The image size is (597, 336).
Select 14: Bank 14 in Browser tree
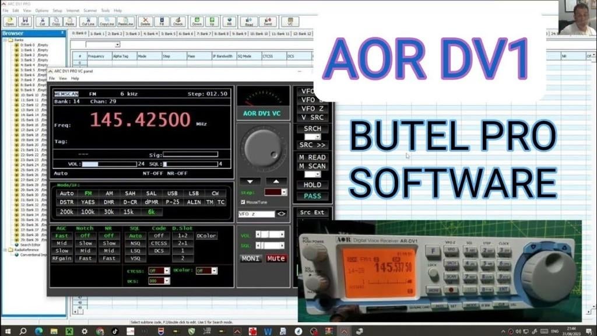pyautogui.click(x=30, y=115)
